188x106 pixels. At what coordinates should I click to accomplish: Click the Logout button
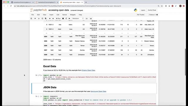(x=143, y=10)
